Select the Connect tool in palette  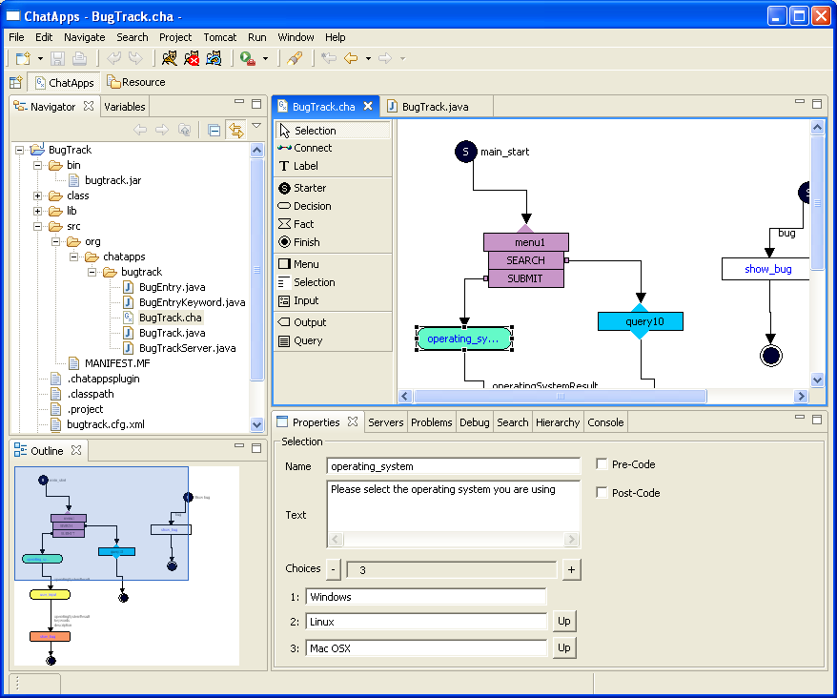coord(305,148)
